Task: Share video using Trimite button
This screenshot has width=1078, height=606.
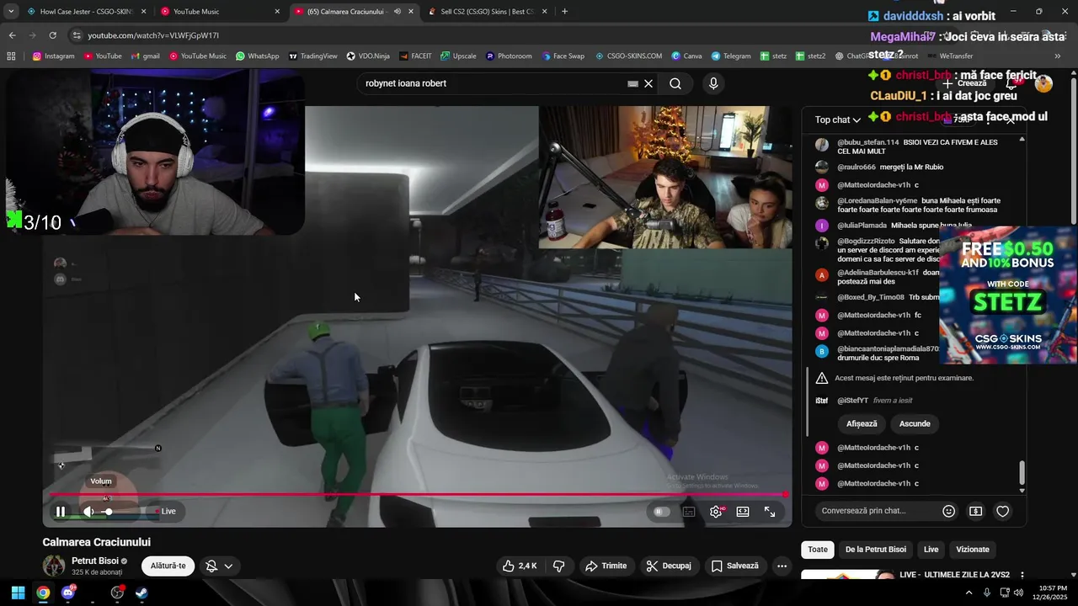Action: pos(606,566)
